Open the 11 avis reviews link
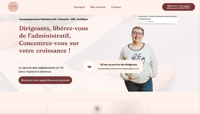This screenshot has width=200, height=114. (x=149, y=22)
